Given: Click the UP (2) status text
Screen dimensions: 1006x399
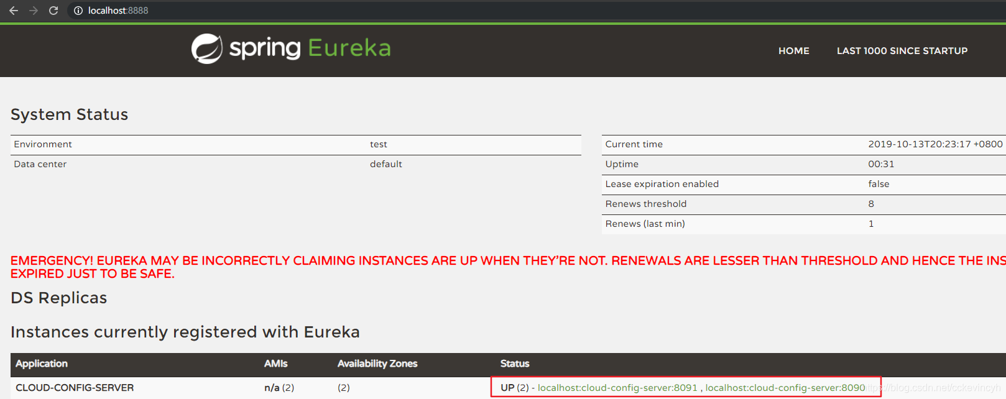Looking at the screenshot, I should point(515,388).
